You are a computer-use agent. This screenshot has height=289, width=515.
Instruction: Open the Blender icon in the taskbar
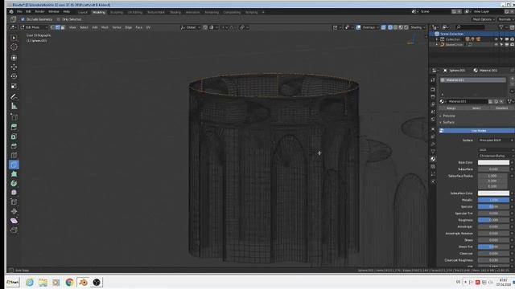coord(83,282)
